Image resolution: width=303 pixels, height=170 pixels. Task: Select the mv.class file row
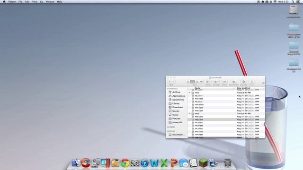coord(226,135)
